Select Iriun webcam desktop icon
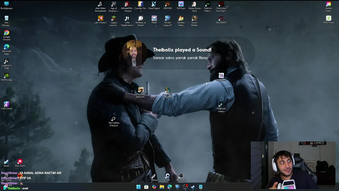This screenshot has height=191, width=339. point(168,177)
